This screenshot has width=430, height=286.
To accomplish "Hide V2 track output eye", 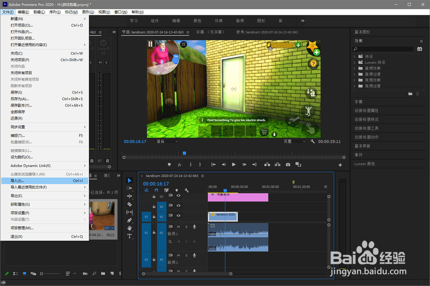I will pyautogui.click(x=179, y=205).
